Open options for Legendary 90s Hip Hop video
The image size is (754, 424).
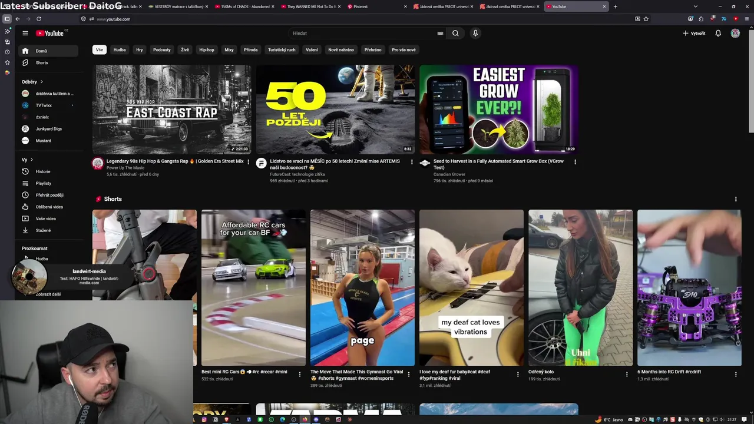click(x=248, y=162)
